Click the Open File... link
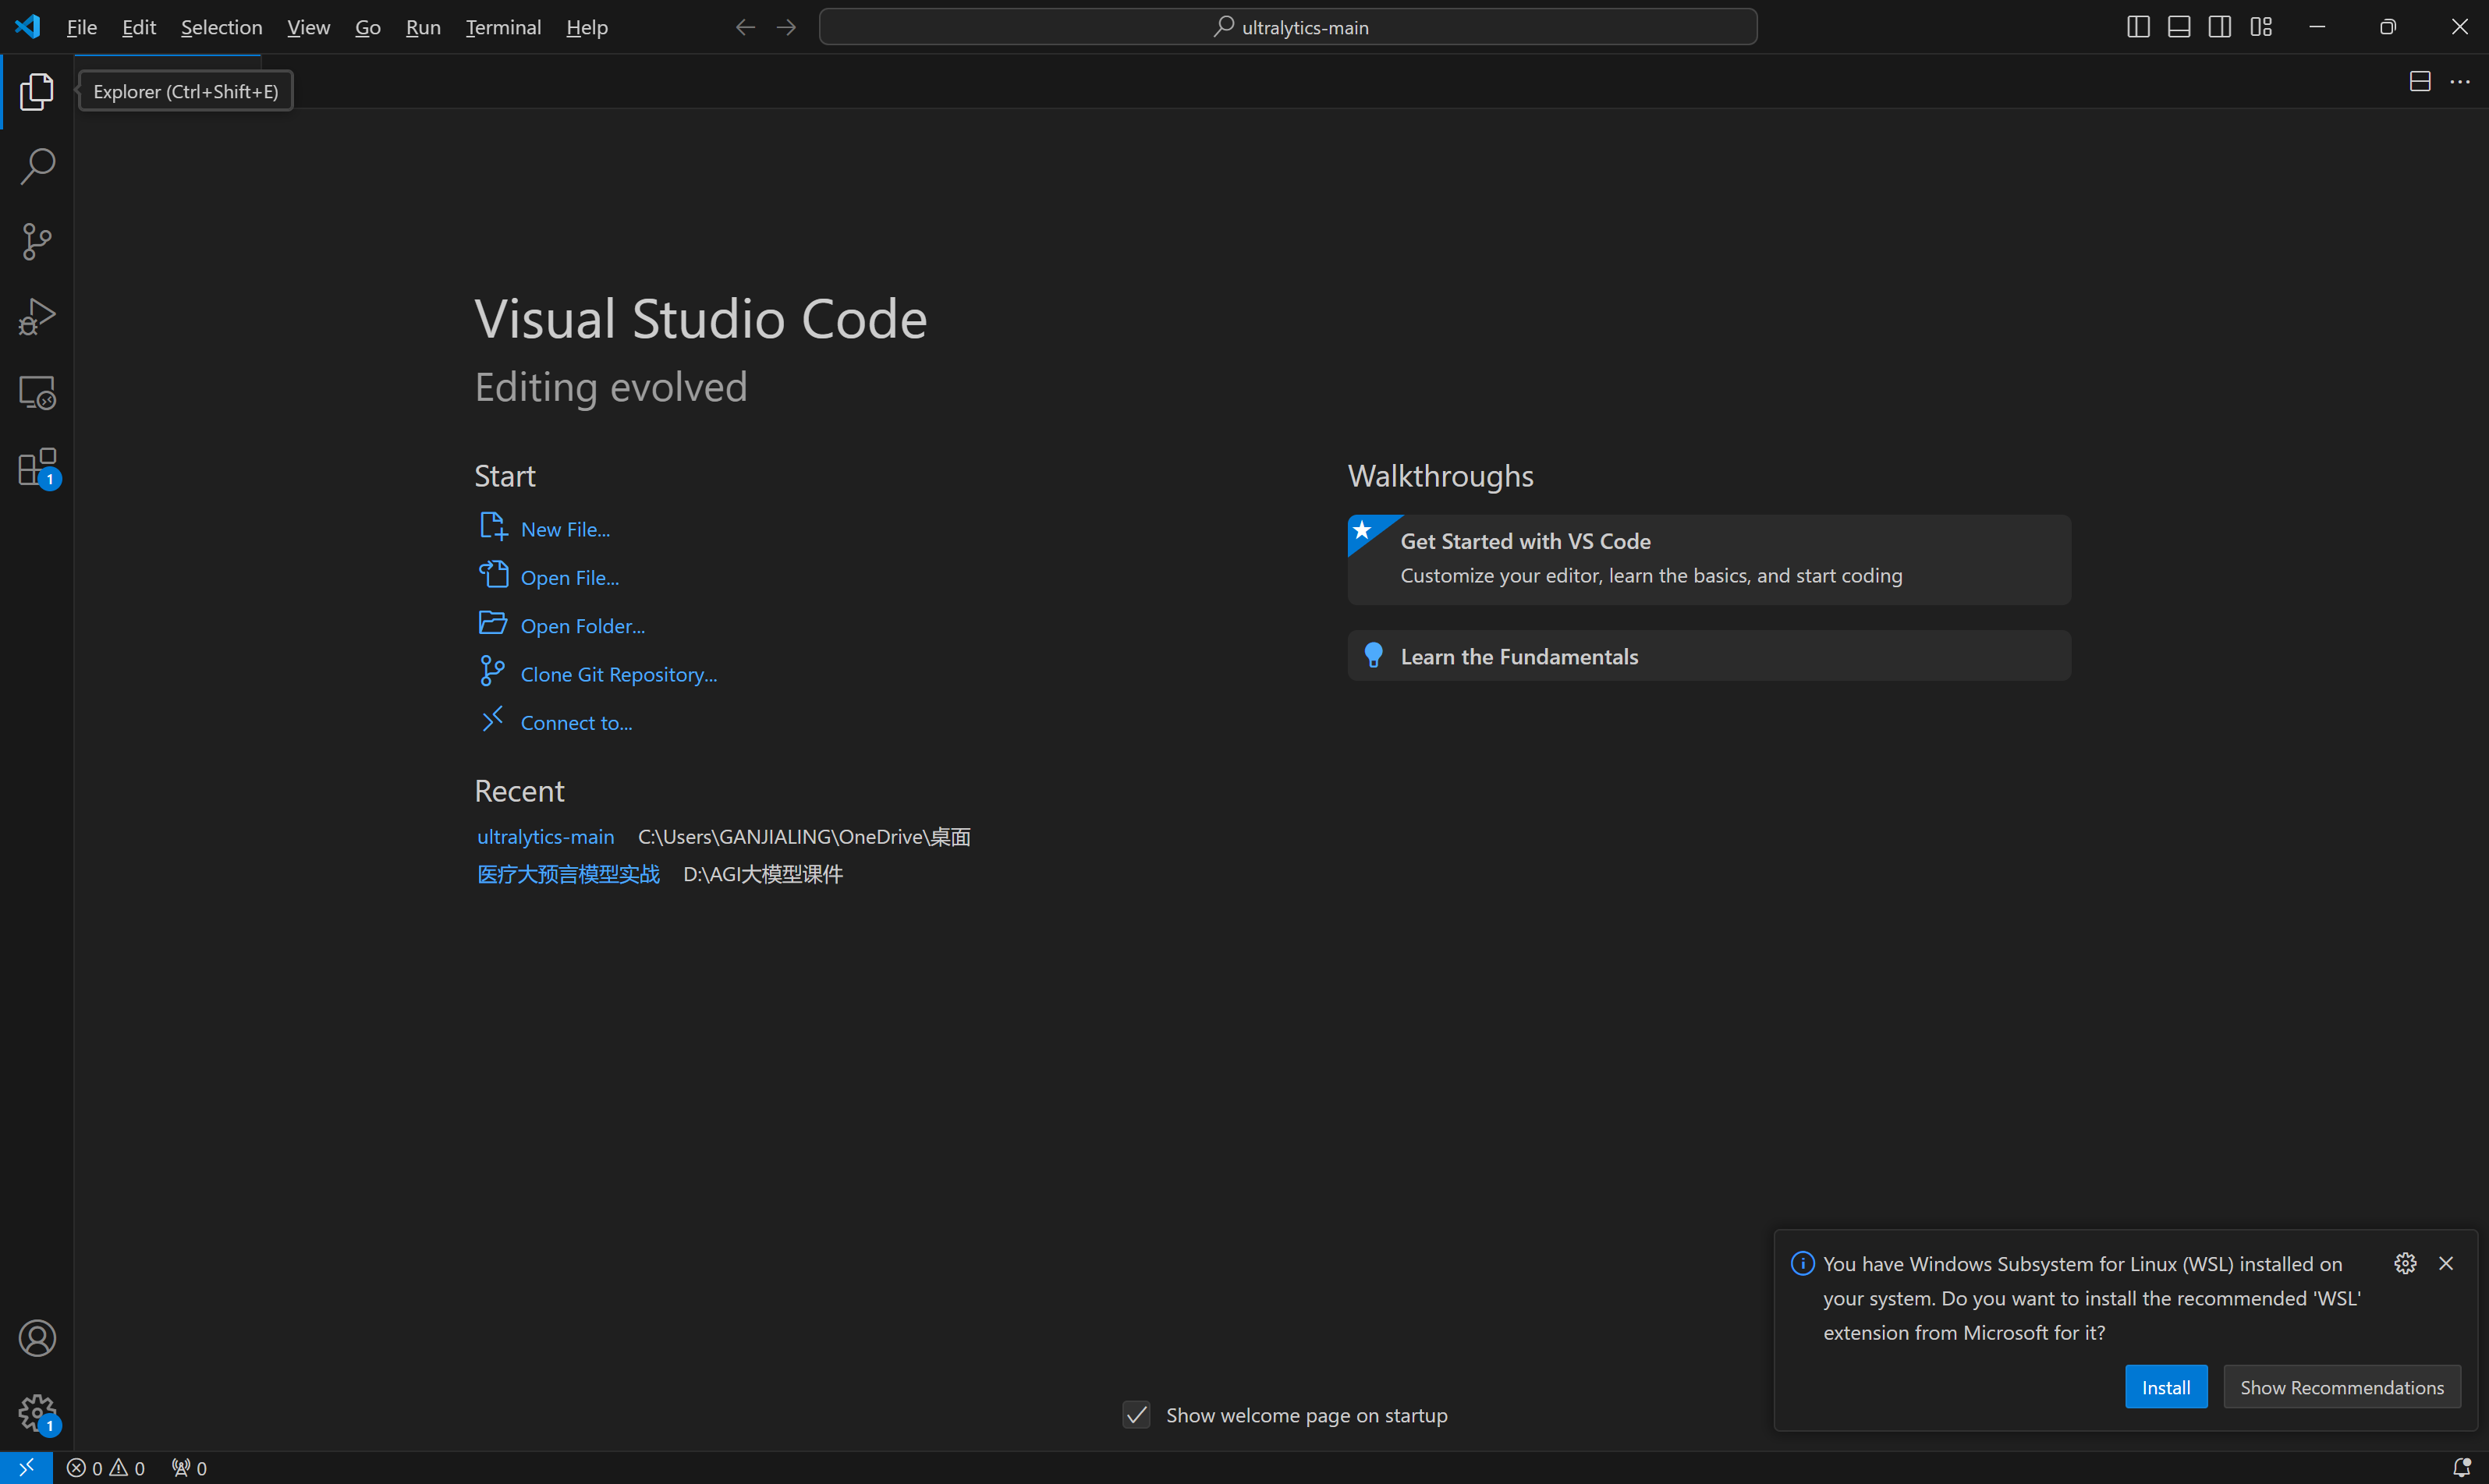Viewport: 2489px width, 1484px height. tap(570, 577)
